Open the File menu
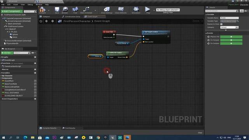The width and height of the screenshot is (249, 140). 3,5
